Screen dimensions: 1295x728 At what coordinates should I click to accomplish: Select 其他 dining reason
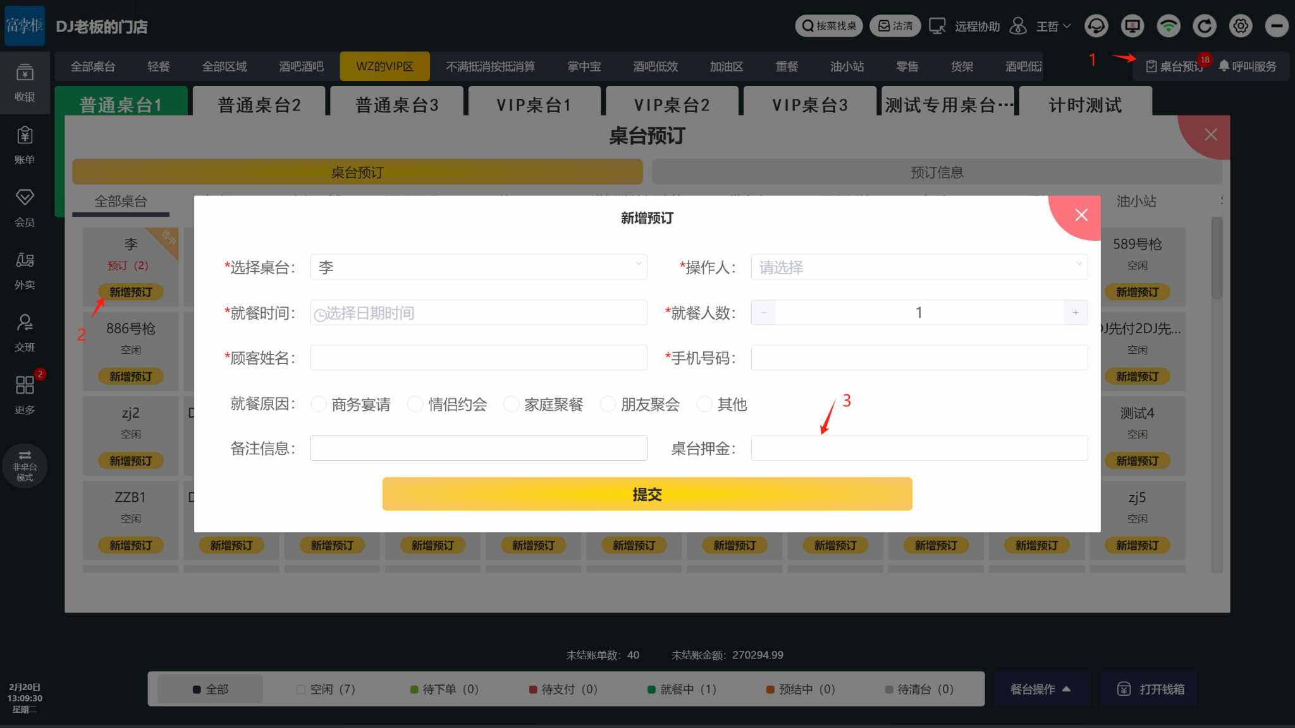point(721,404)
